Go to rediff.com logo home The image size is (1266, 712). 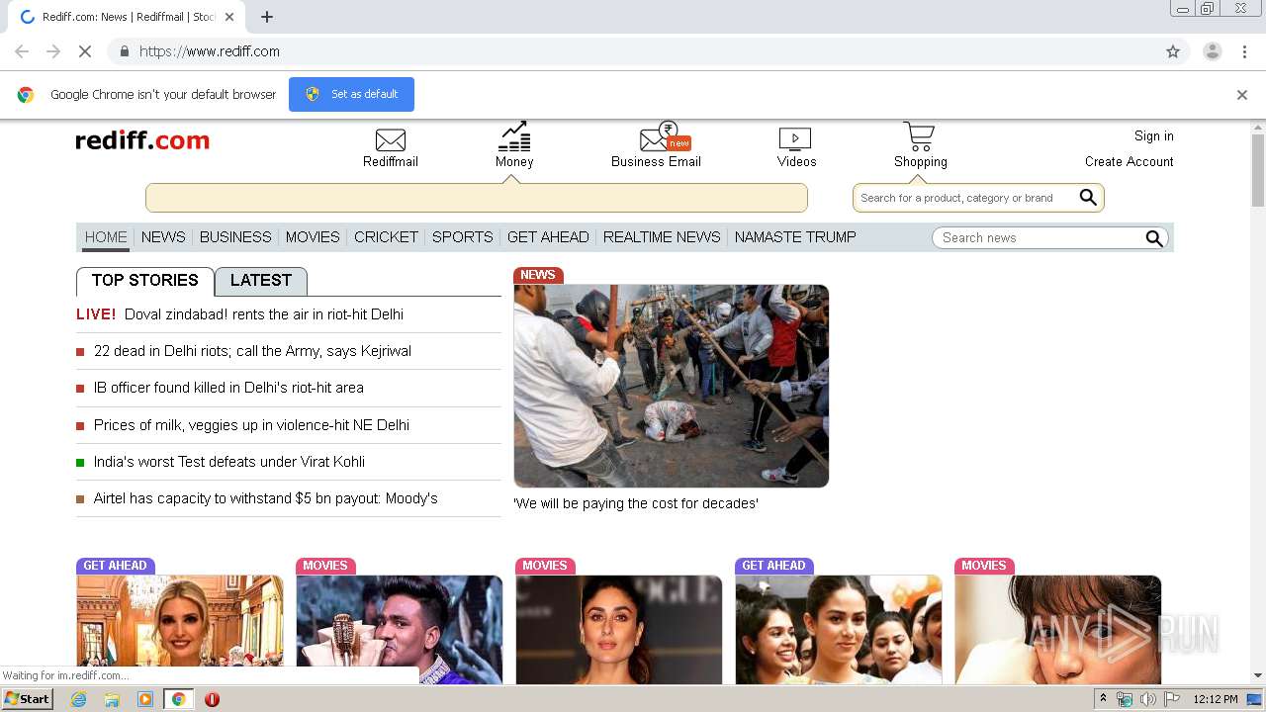pyautogui.click(x=142, y=140)
